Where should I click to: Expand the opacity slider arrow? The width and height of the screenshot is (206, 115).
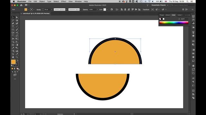point(97,10)
